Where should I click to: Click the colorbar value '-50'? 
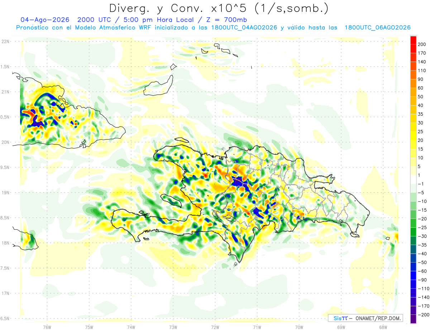[x=422, y=262]
